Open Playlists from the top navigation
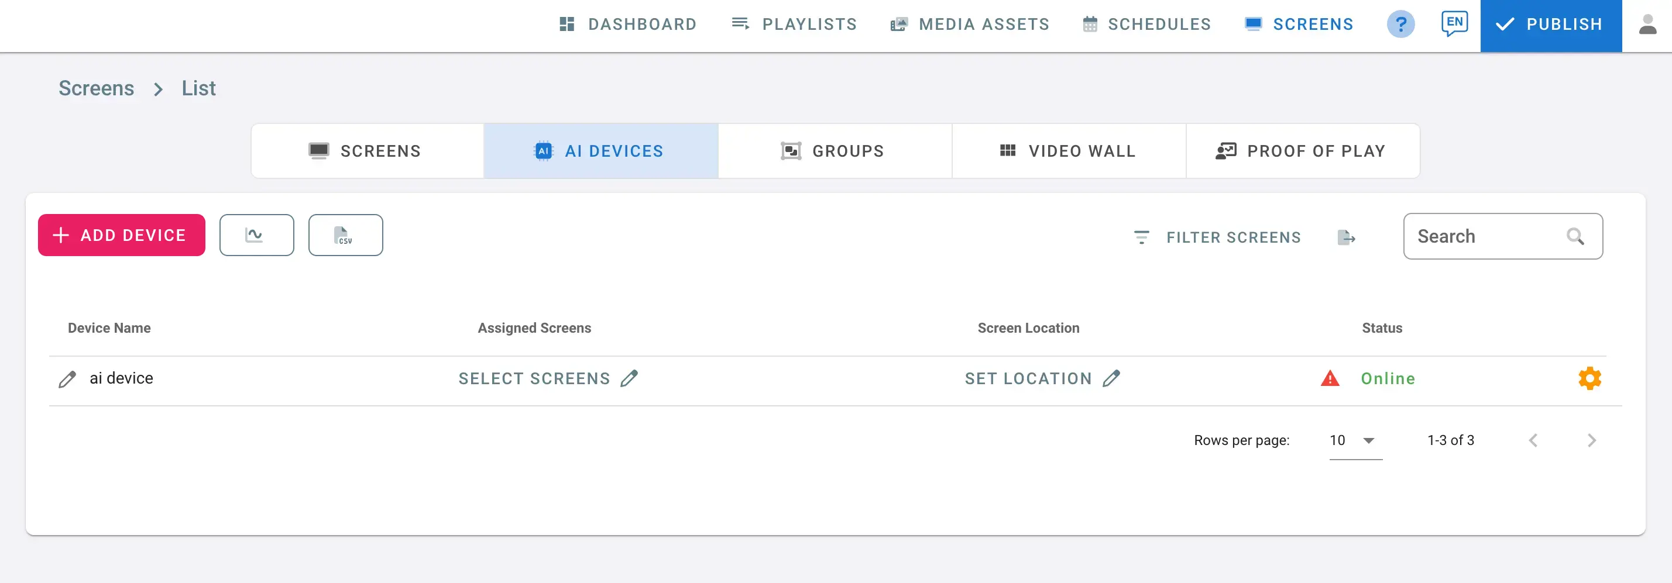Screen dimensions: 1672x583 794,25
